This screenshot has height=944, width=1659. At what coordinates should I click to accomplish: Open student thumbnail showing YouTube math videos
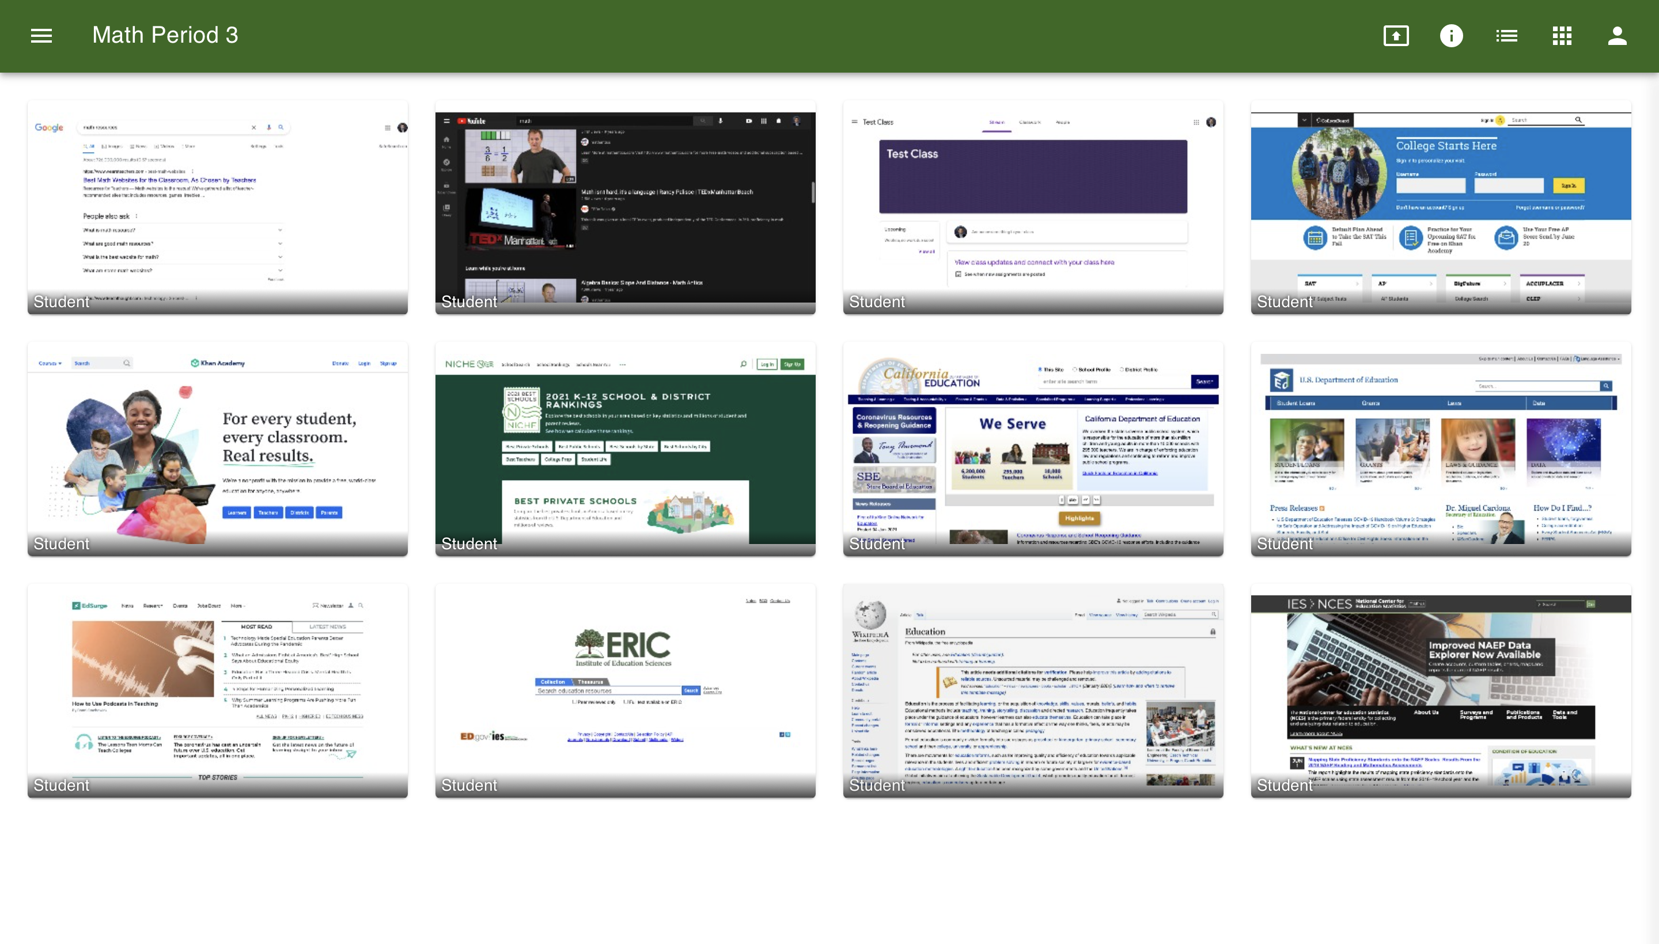626,207
